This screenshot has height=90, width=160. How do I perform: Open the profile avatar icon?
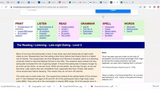click(158, 7)
